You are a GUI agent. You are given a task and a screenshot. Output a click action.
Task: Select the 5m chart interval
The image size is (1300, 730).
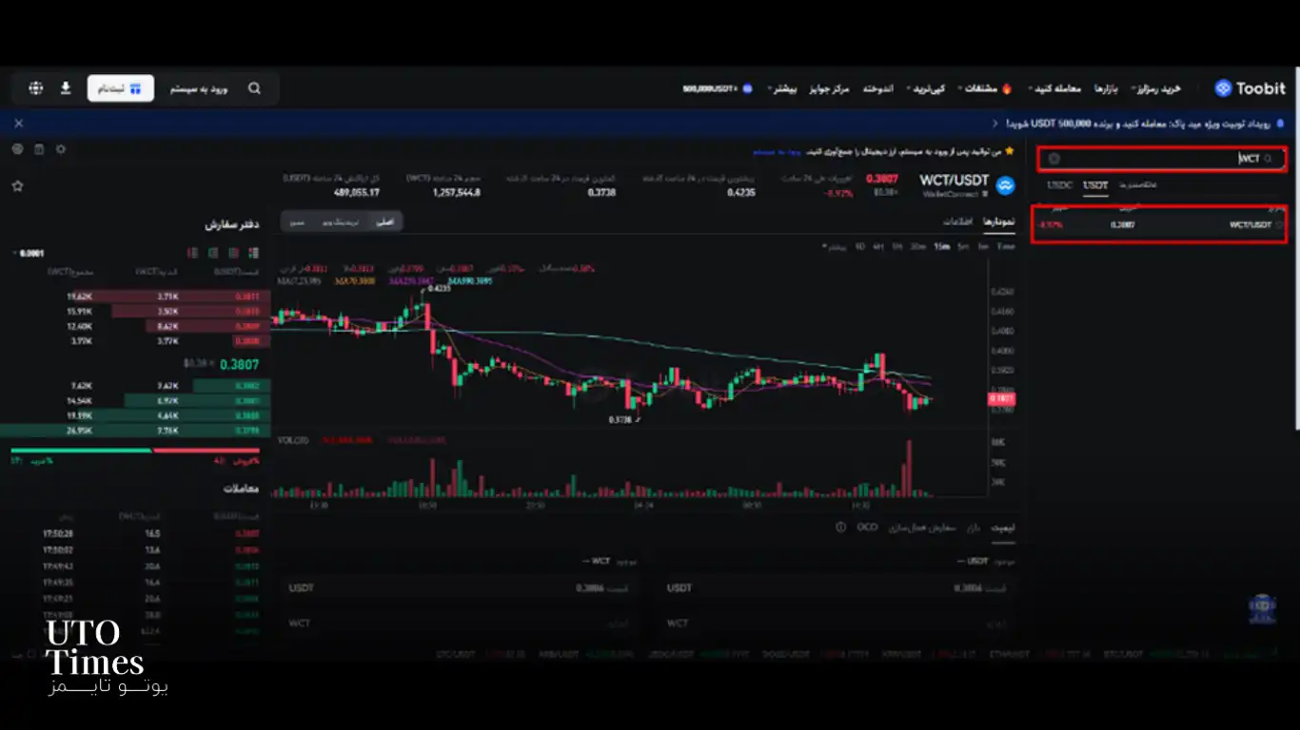point(963,246)
